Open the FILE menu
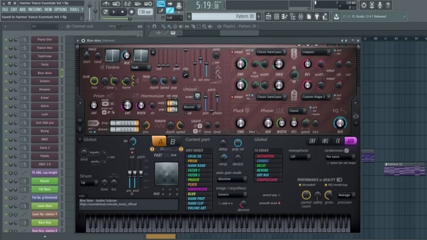 click(5, 9)
